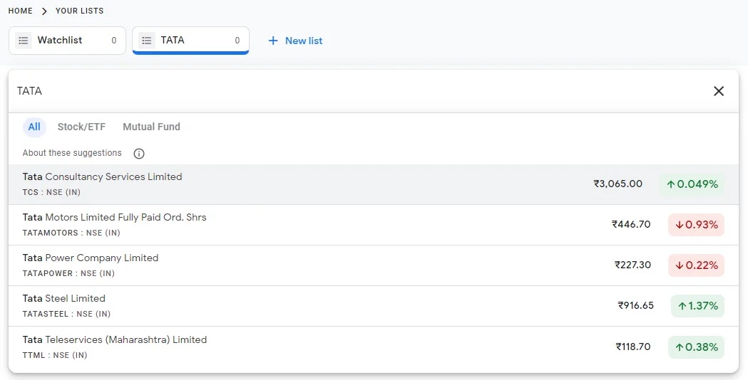Image resolution: width=748 pixels, height=380 pixels.
Task: Select the TATA list tab
Action: [x=191, y=41]
